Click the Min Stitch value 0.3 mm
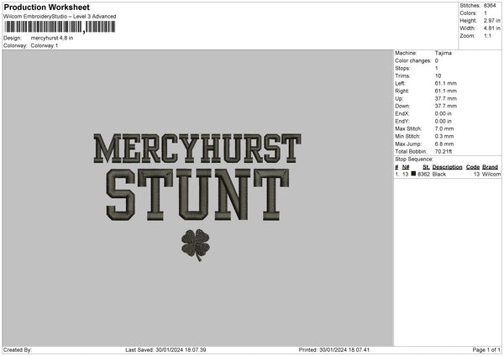This screenshot has width=504, height=356. click(x=444, y=137)
